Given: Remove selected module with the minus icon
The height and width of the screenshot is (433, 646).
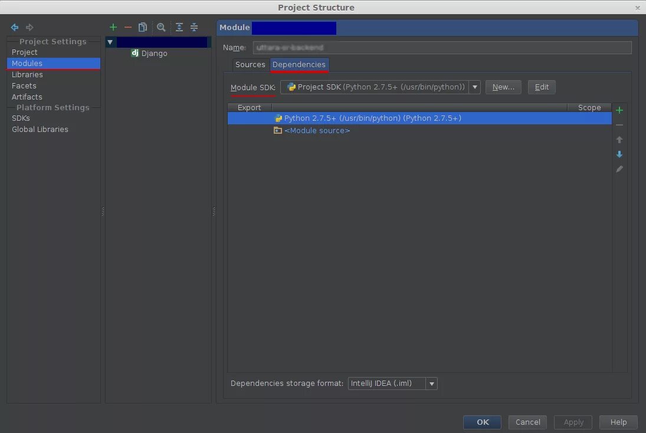Looking at the screenshot, I should click(x=128, y=27).
